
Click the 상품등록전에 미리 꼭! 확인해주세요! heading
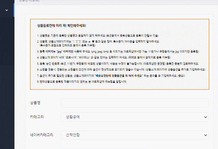[61, 26]
